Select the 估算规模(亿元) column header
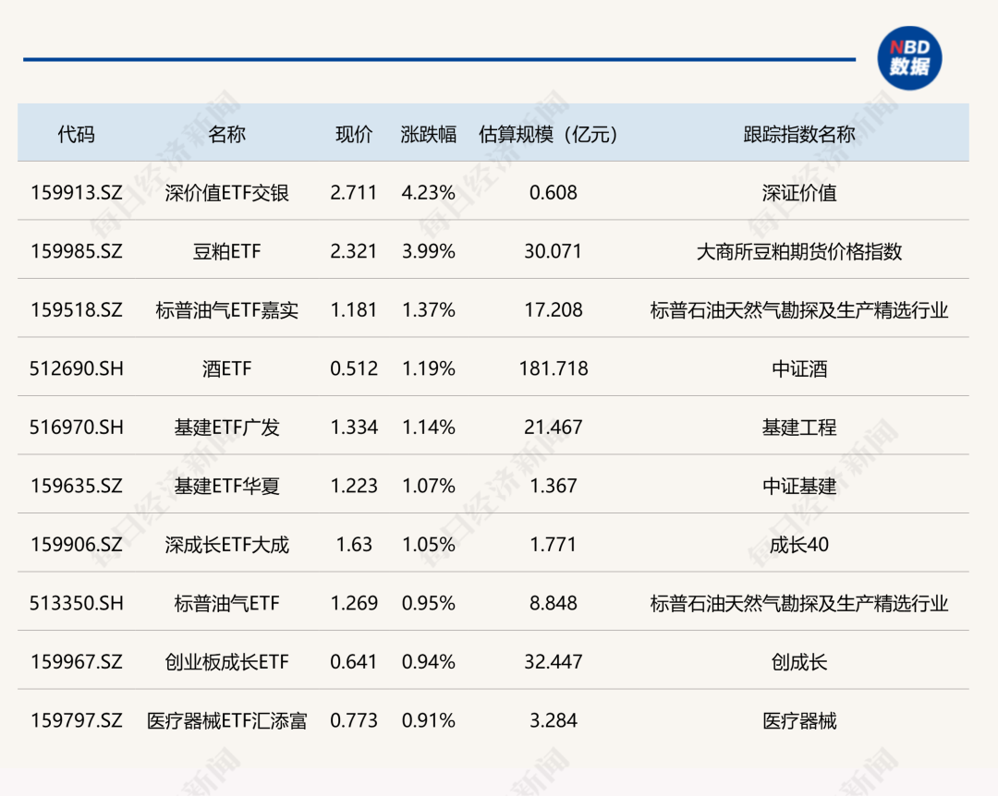The height and width of the screenshot is (796, 998). click(553, 134)
